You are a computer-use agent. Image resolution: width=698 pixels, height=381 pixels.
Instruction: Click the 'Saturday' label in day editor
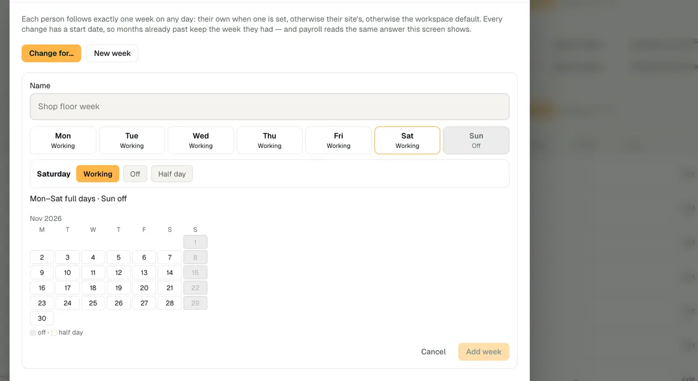(x=53, y=174)
